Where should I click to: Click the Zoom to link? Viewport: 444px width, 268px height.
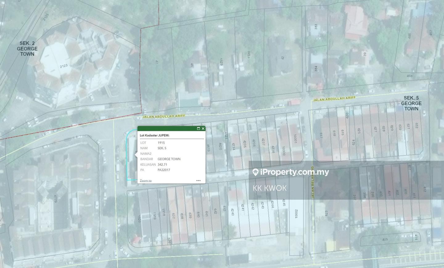coord(146,181)
